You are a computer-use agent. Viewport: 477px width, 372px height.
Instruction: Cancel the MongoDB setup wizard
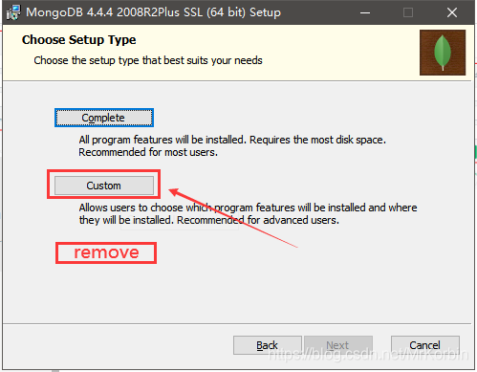[x=425, y=345]
